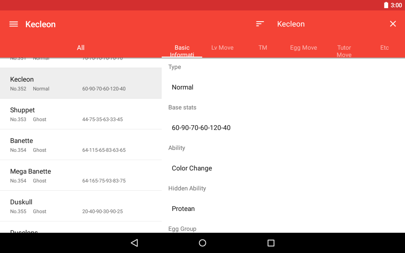Open the hamburger navigation menu
405x253 pixels.
[x=14, y=24]
